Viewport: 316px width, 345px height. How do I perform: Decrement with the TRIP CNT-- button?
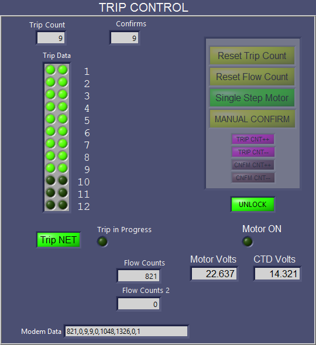point(253,152)
